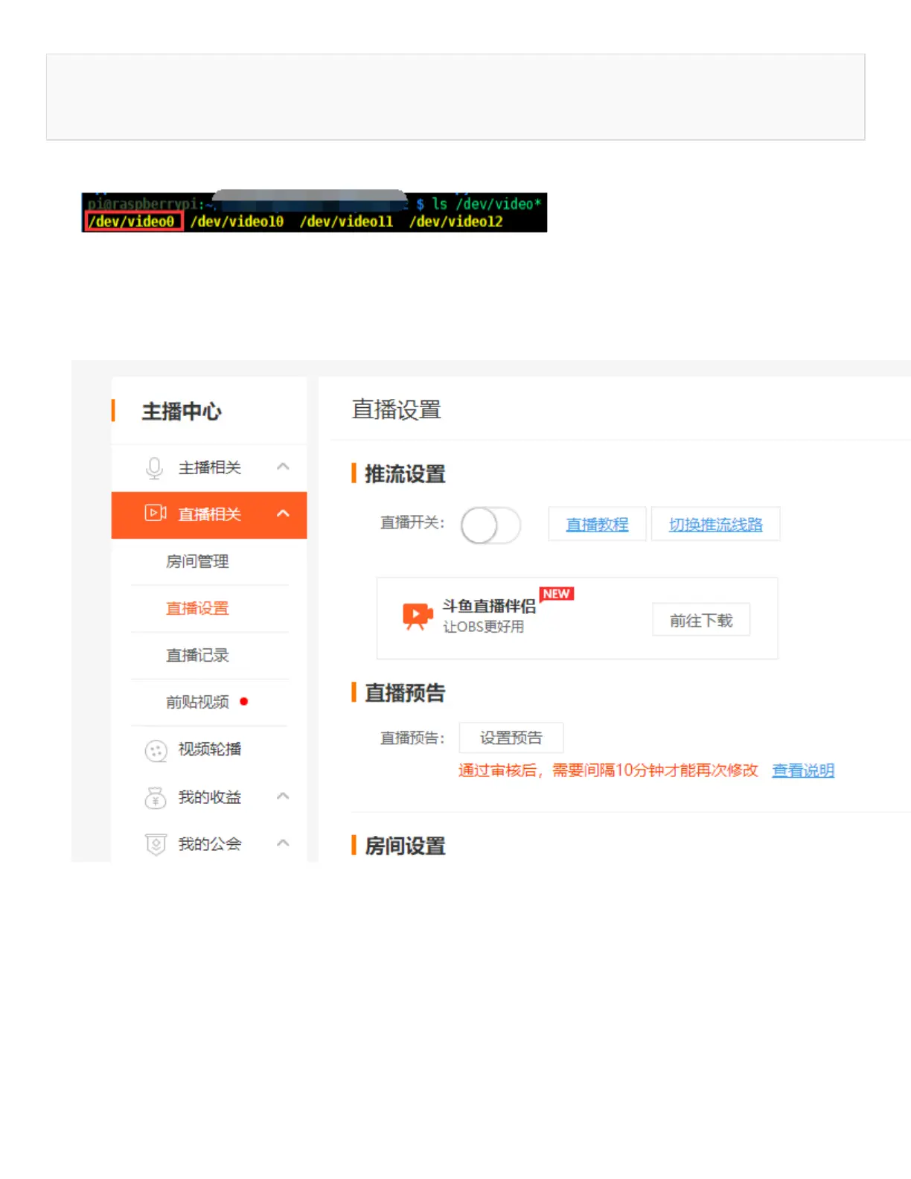Open the 视频轮播 menu entry
The width and height of the screenshot is (911, 1179).
point(210,749)
